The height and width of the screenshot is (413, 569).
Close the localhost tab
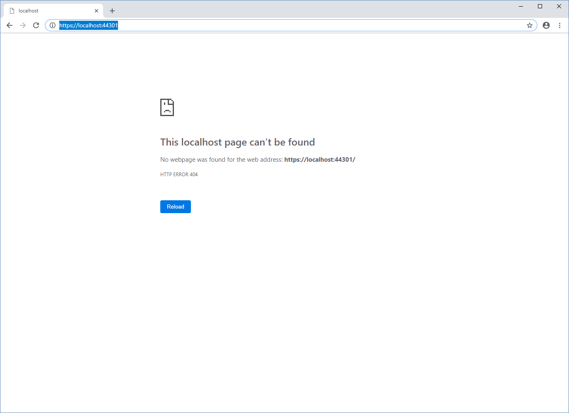coord(96,10)
